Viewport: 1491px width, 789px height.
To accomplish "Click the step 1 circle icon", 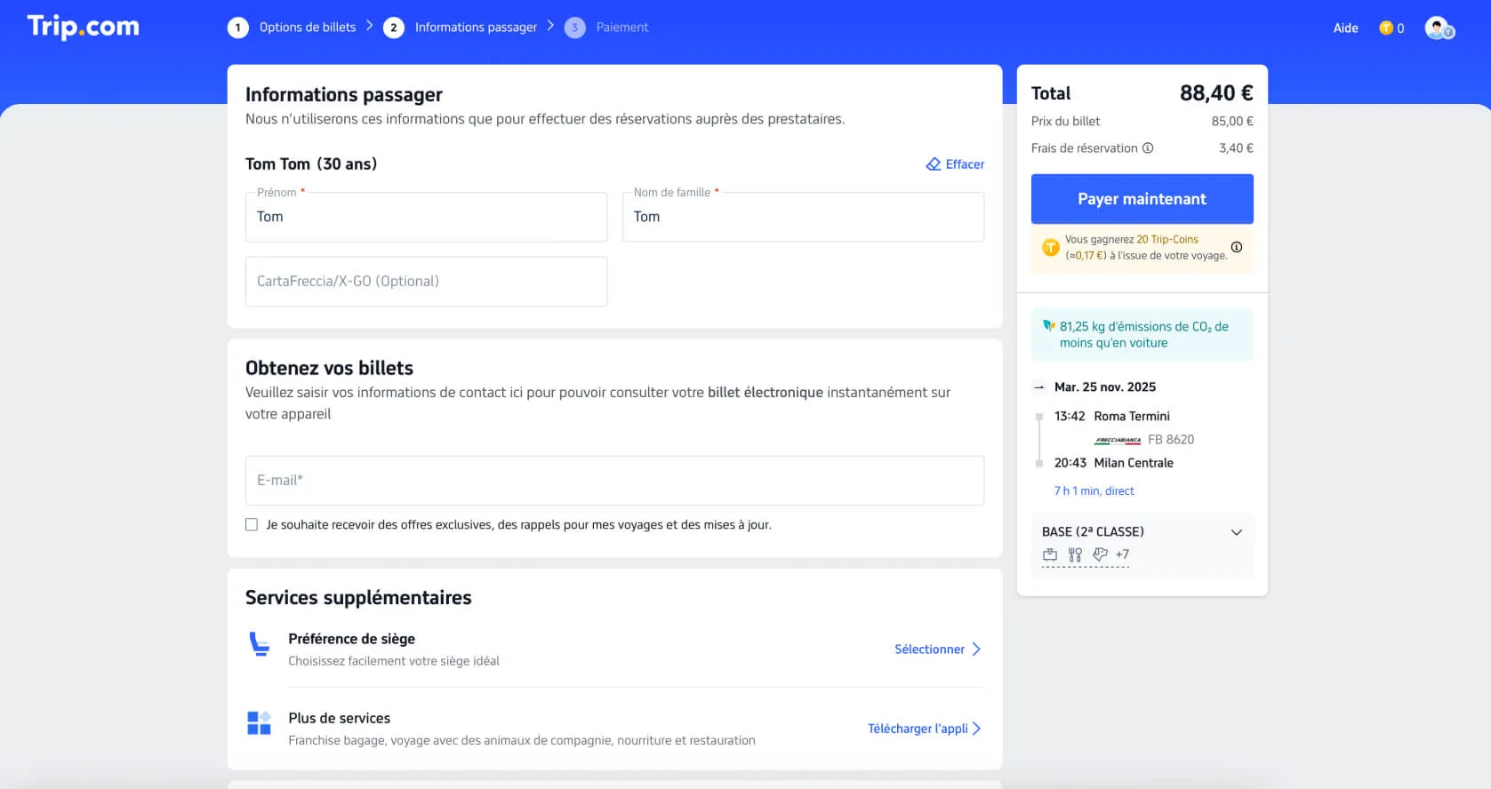I will (237, 28).
